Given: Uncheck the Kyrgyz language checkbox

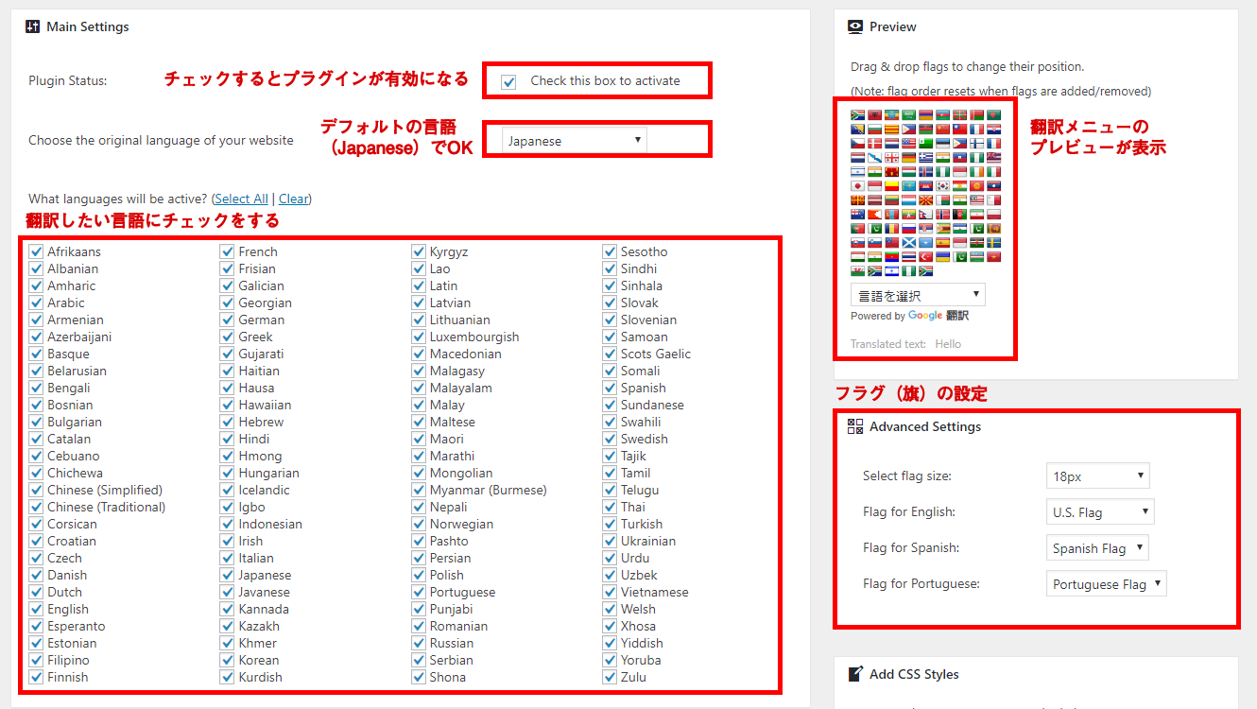Looking at the screenshot, I should (419, 252).
